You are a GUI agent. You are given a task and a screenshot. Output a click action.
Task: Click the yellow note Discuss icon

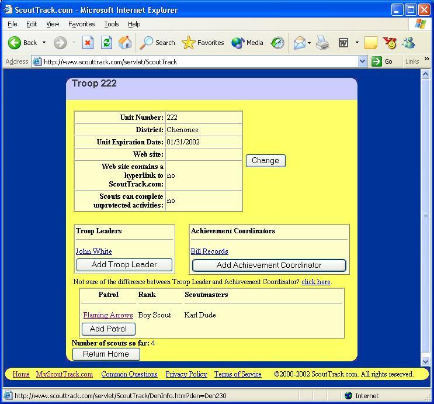371,43
